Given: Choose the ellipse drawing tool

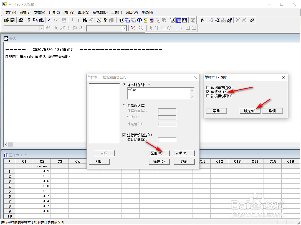Looking at the screenshot, I should click(169, 28).
